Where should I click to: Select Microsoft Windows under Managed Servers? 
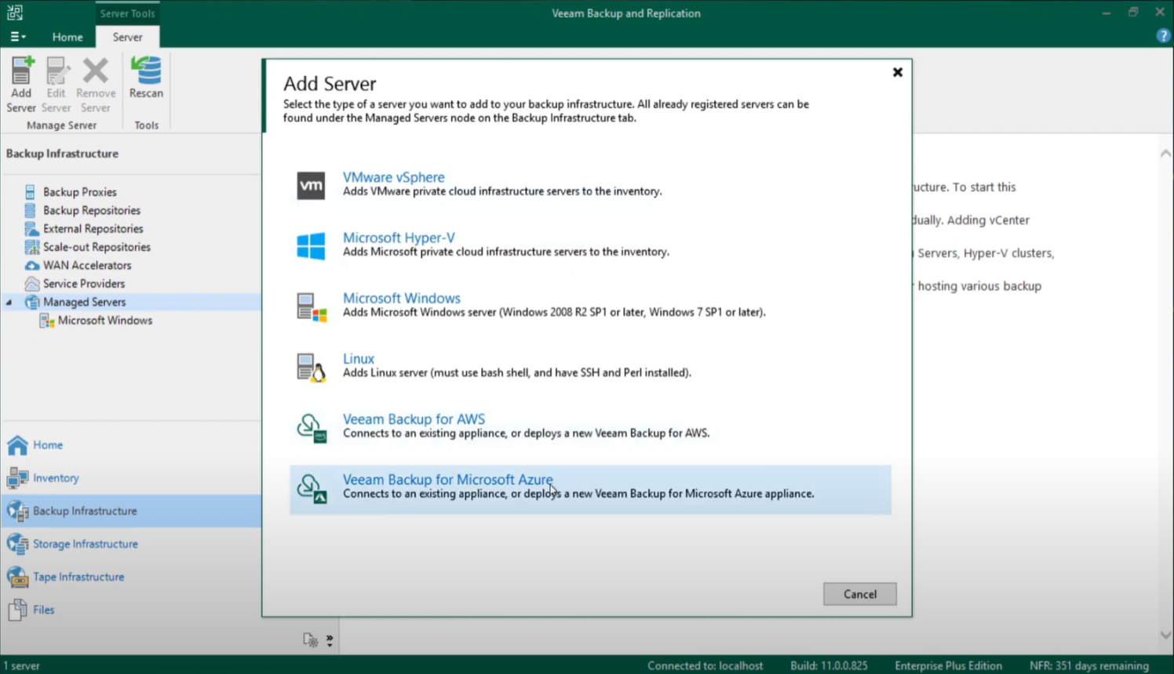pyautogui.click(x=105, y=321)
